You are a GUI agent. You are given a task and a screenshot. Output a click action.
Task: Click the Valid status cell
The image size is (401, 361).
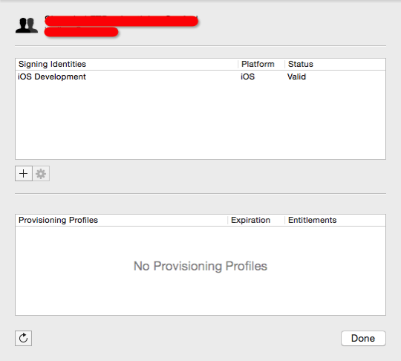[x=296, y=77]
